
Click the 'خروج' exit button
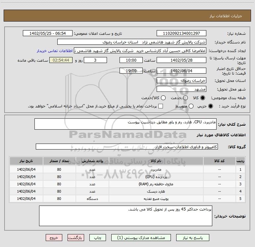pyautogui.click(x=54, y=238)
